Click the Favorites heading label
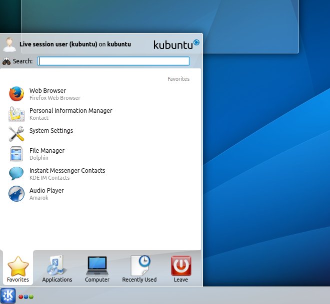330x304 pixels. click(x=178, y=79)
